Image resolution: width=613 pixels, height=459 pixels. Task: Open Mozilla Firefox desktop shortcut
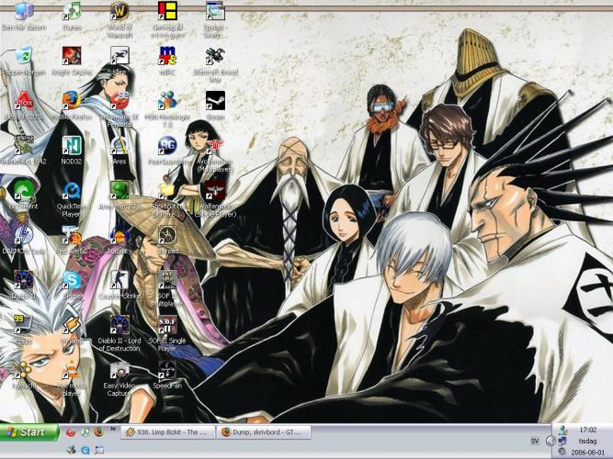[72, 106]
